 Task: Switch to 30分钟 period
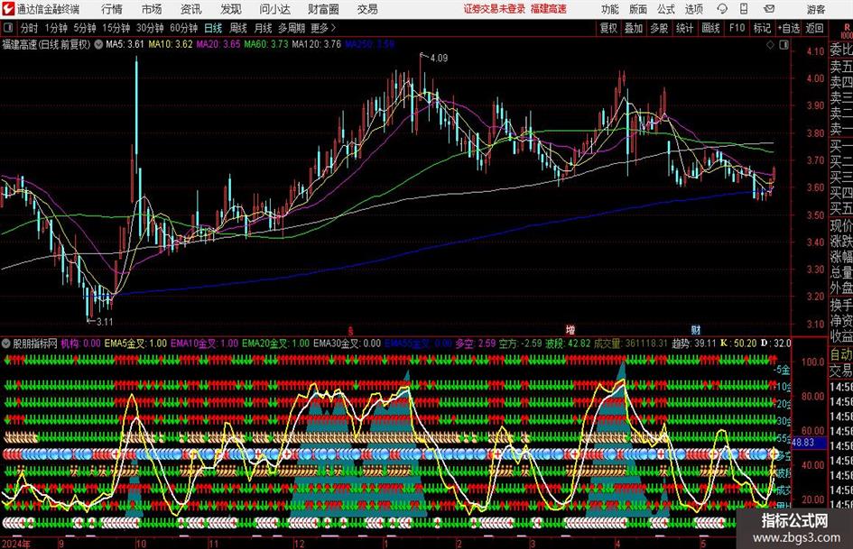[150, 28]
